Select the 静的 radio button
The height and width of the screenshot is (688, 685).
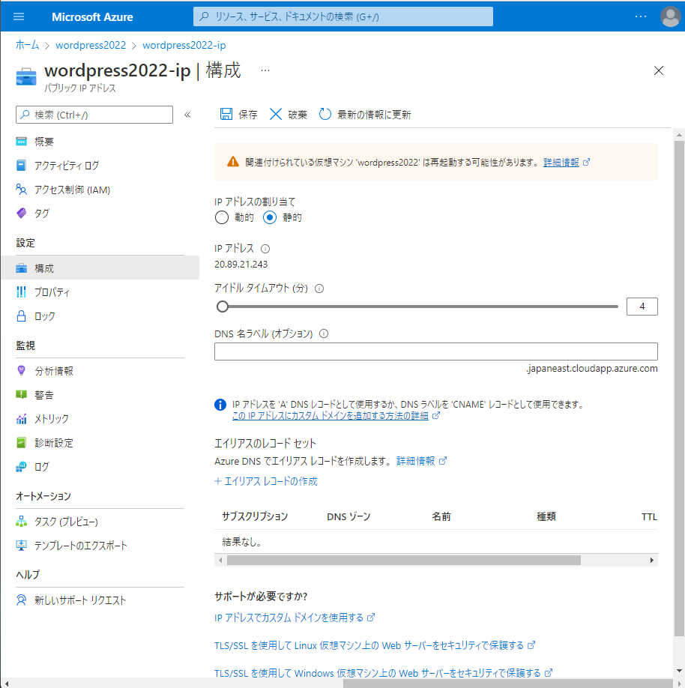click(270, 217)
